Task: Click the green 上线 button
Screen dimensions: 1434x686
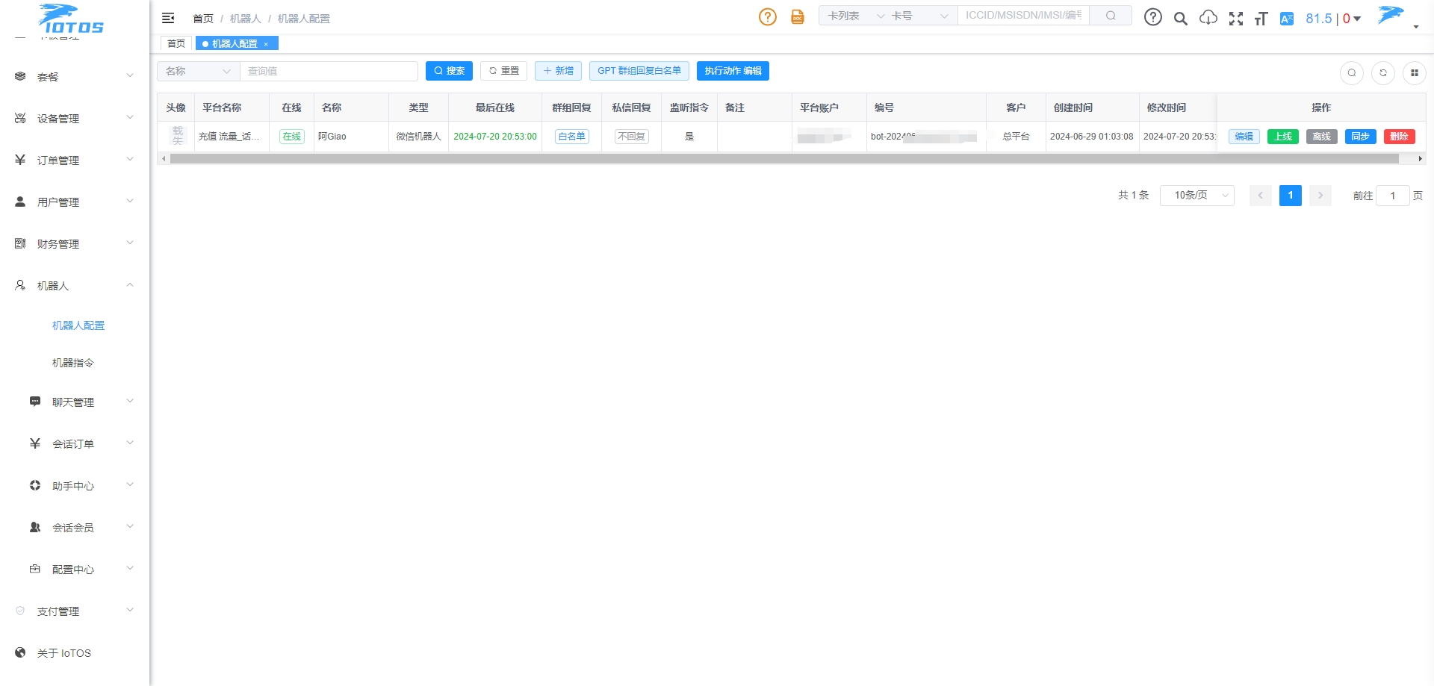Action: [1283, 137]
